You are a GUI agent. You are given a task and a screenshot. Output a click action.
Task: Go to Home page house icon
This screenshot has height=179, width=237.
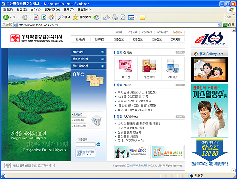(51, 17)
